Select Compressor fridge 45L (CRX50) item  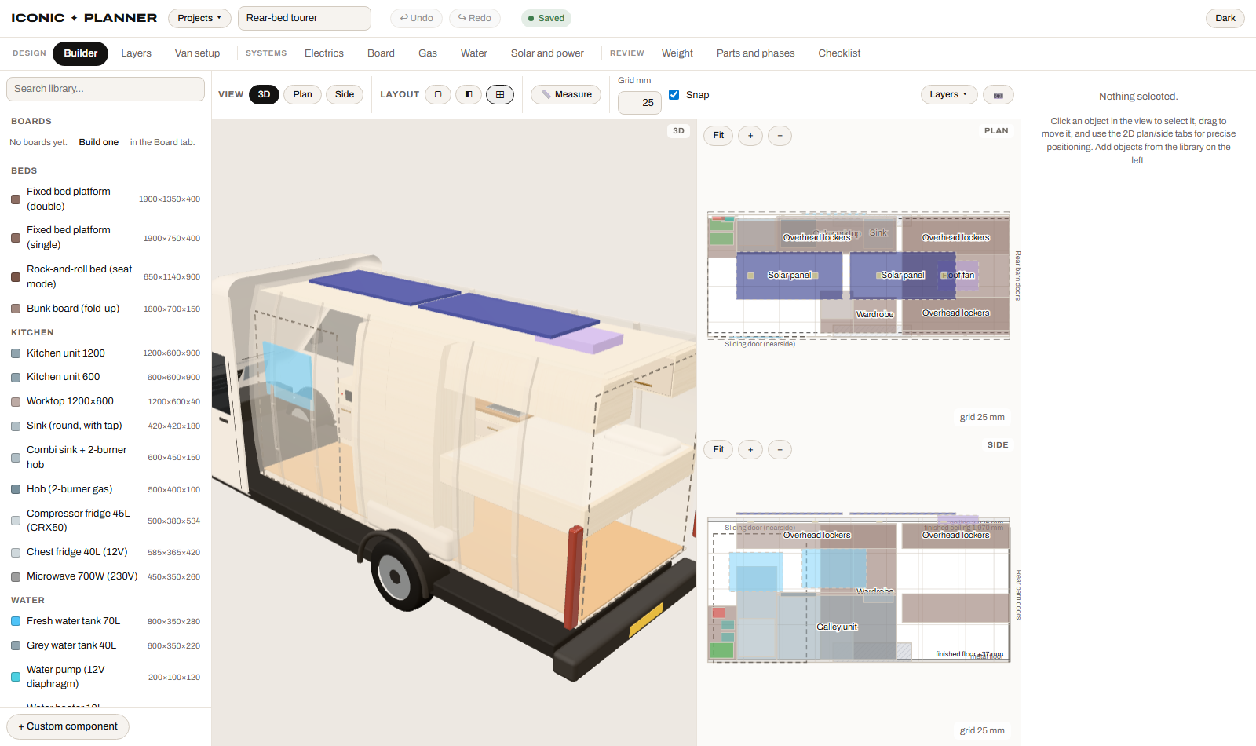[x=105, y=521]
